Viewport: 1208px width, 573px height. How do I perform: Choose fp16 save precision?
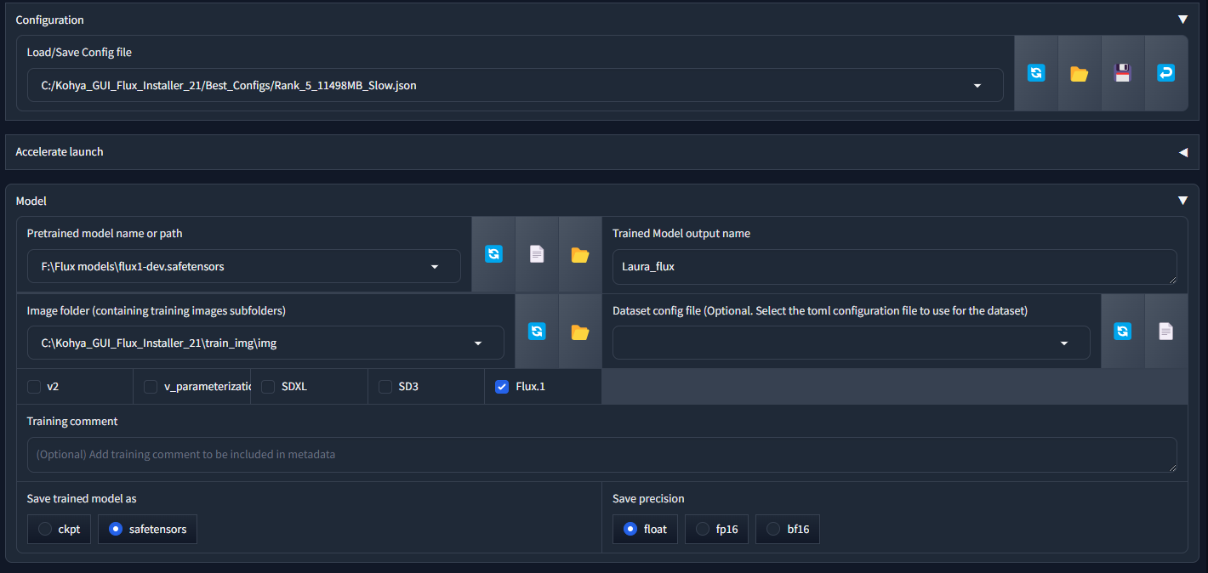pyautogui.click(x=716, y=529)
